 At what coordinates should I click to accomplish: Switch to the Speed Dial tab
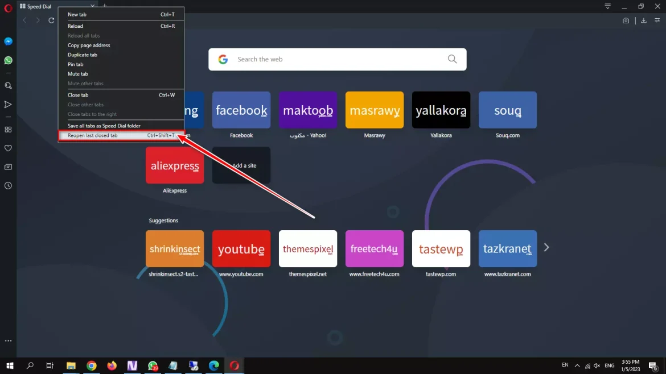point(38,6)
